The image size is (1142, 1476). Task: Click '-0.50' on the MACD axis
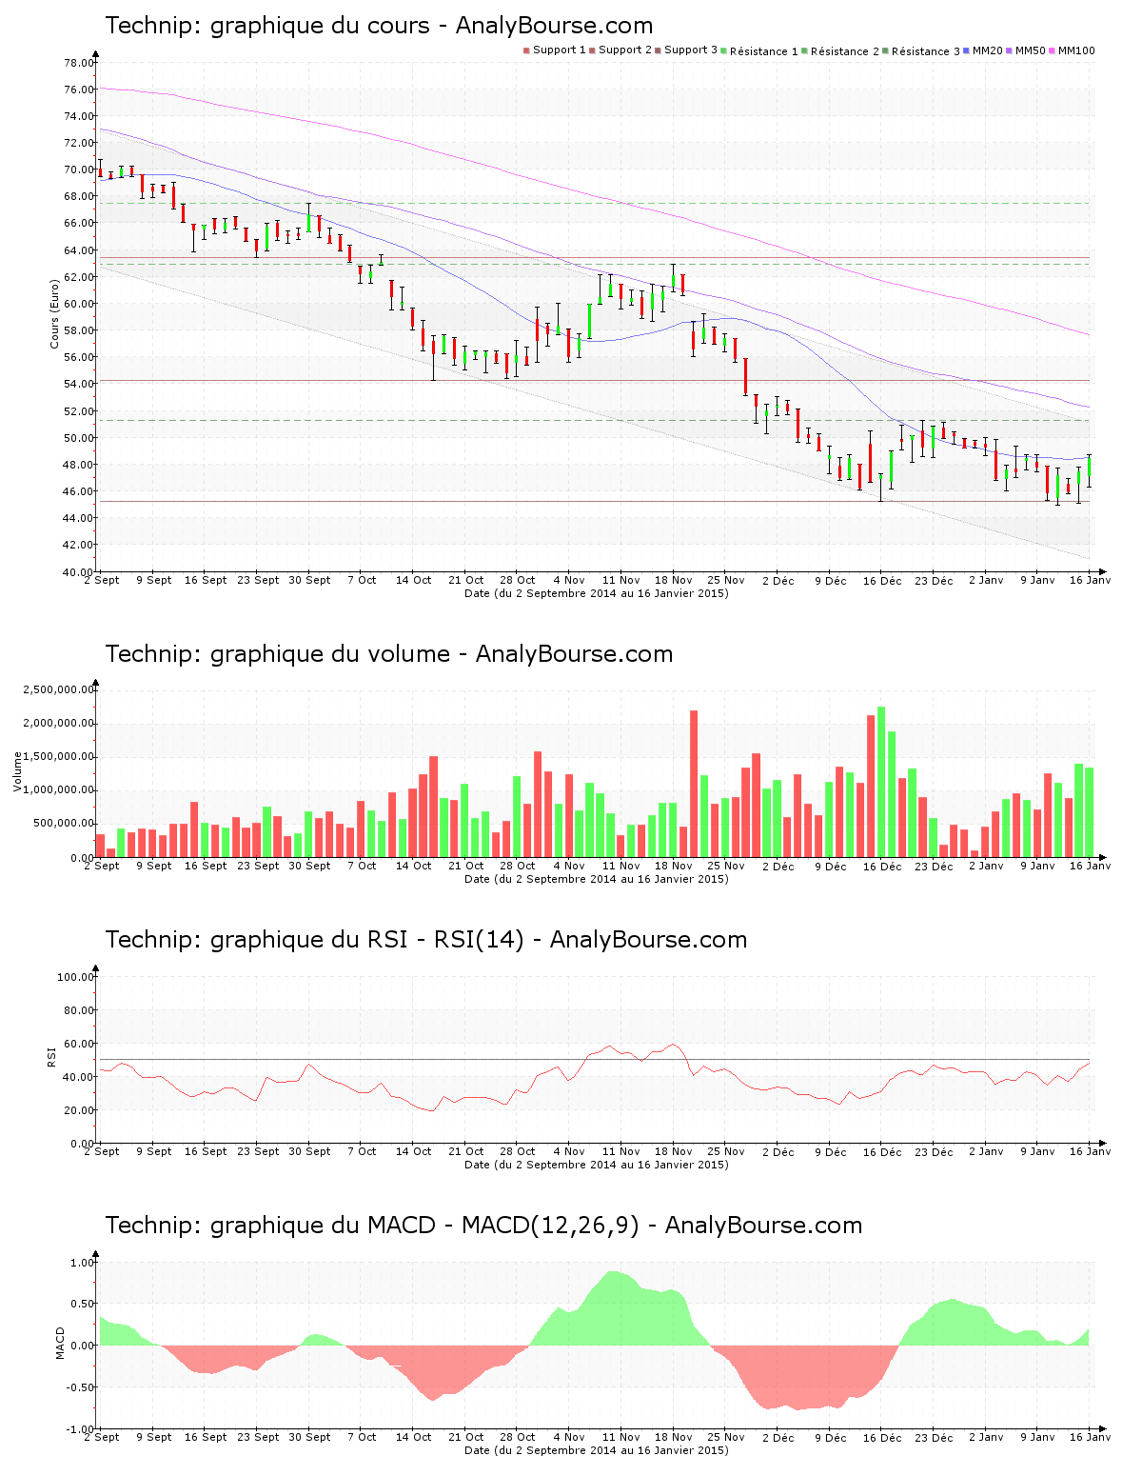81,1387
